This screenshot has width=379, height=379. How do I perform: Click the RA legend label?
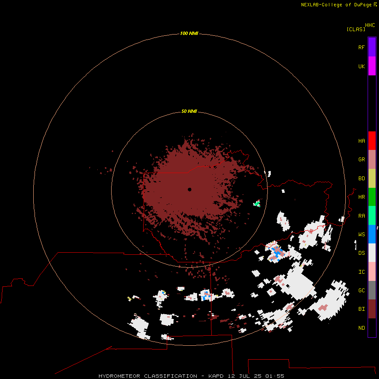click(x=361, y=216)
